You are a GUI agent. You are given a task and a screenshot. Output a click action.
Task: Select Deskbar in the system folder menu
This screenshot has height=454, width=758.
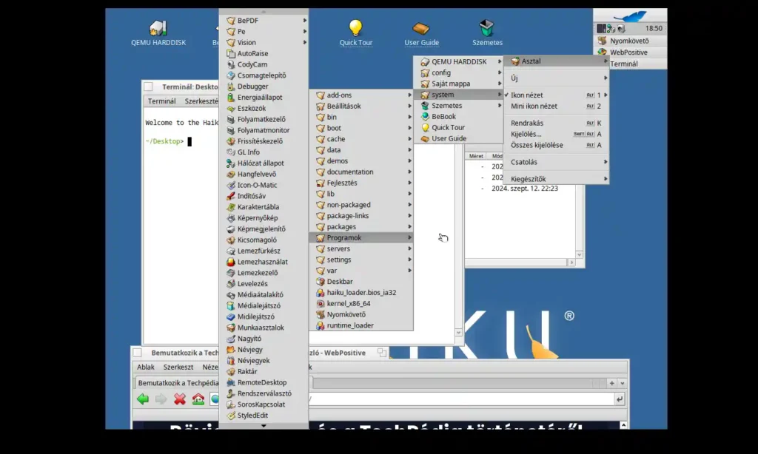(361, 282)
